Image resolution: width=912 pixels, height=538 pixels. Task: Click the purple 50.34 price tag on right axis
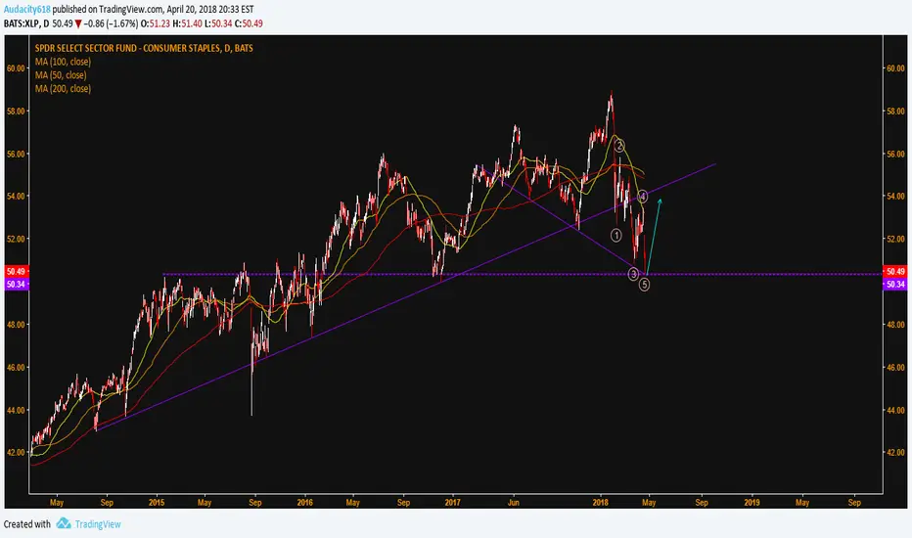point(895,284)
